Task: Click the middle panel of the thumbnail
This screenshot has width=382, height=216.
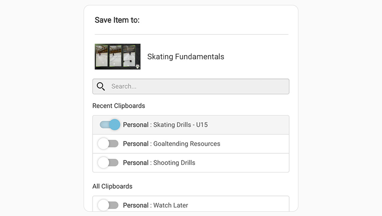Action: click(x=115, y=56)
